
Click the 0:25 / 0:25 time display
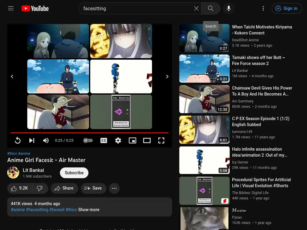pyautogui.click(x=64, y=140)
